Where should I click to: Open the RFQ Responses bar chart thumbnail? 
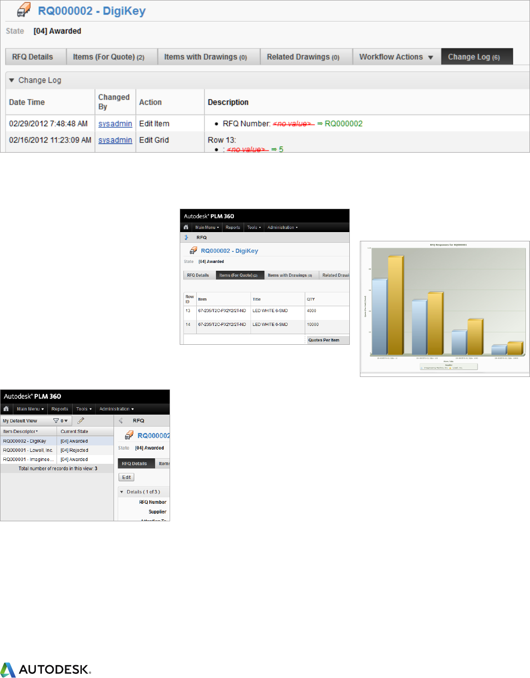[x=445, y=308]
